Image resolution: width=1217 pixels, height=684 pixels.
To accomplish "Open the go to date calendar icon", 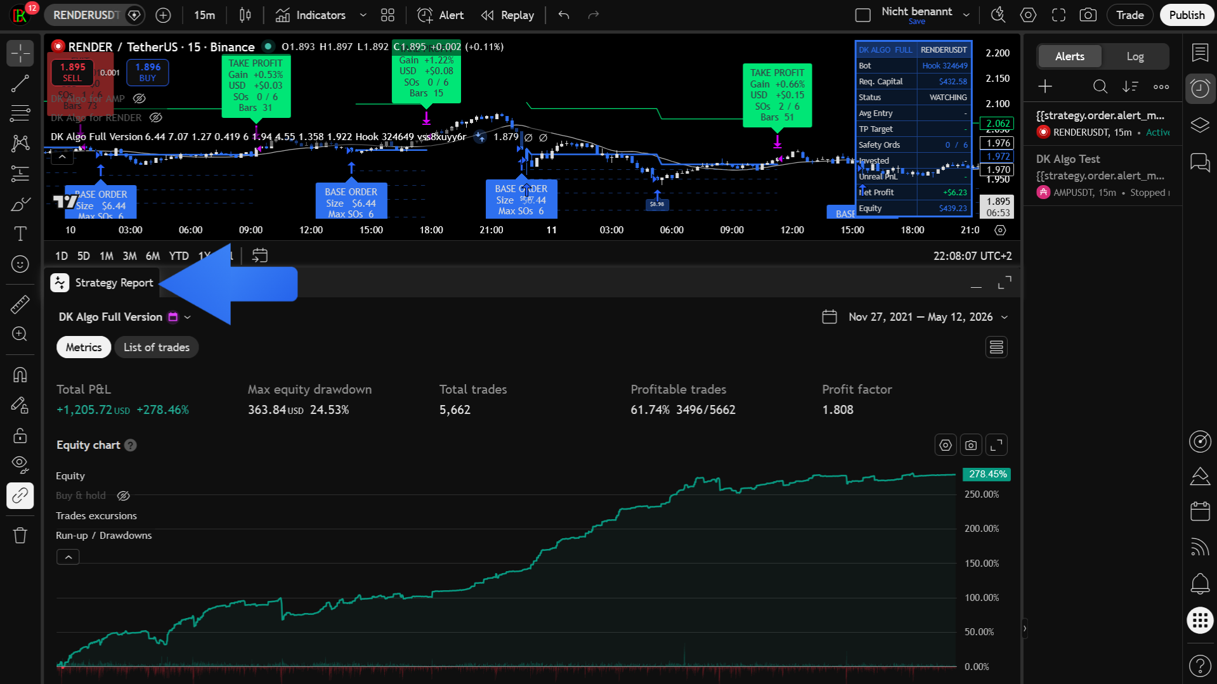I will (x=259, y=255).
